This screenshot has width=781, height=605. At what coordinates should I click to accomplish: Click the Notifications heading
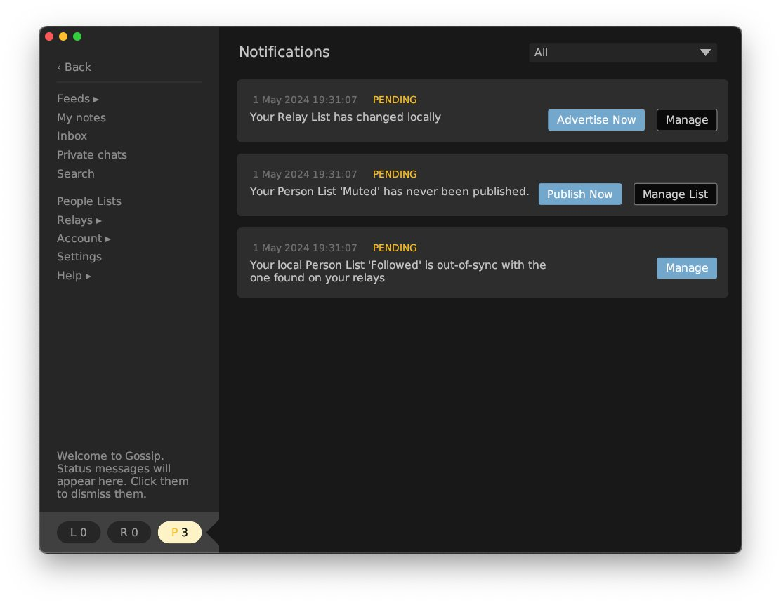[x=284, y=52]
